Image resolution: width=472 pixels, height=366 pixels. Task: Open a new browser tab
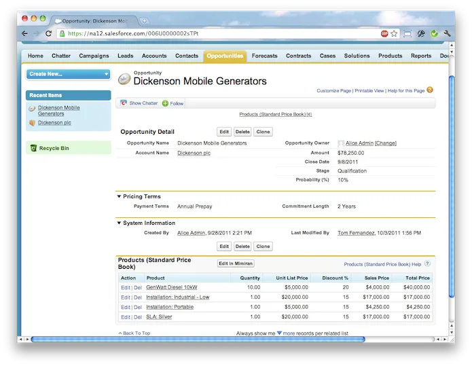[145, 21]
